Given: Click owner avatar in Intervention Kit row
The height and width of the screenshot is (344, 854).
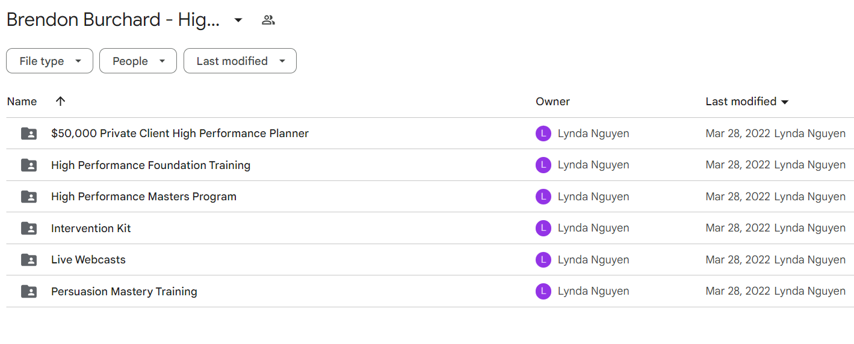Looking at the screenshot, I should [543, 228].
